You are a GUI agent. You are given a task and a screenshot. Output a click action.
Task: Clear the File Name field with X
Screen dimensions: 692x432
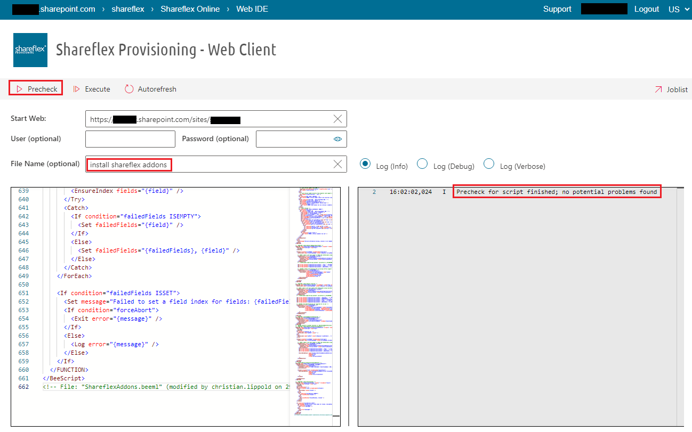pos(337,164)
